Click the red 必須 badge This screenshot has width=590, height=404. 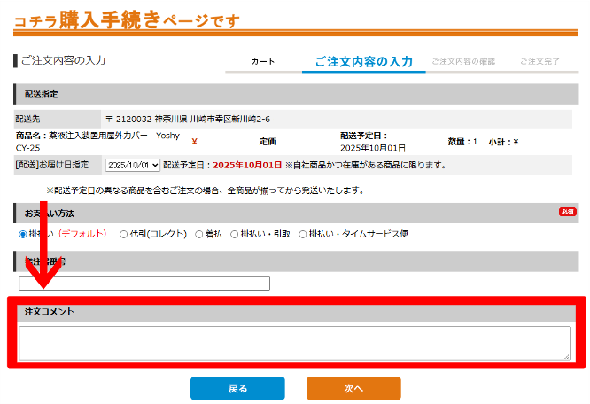[568, 213]
